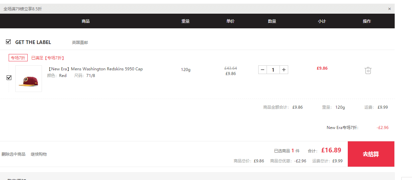Click 已选商品 1 件 summary text
This screenshot has height=180, width=412.
(287, 151)
